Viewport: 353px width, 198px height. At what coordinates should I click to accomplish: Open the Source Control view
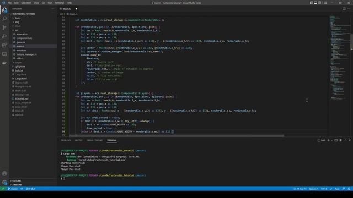click(4, 28)
